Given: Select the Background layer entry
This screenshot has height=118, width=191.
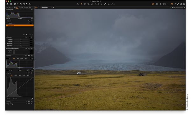Looking at the screenshot, I should (x=20, y=25).
